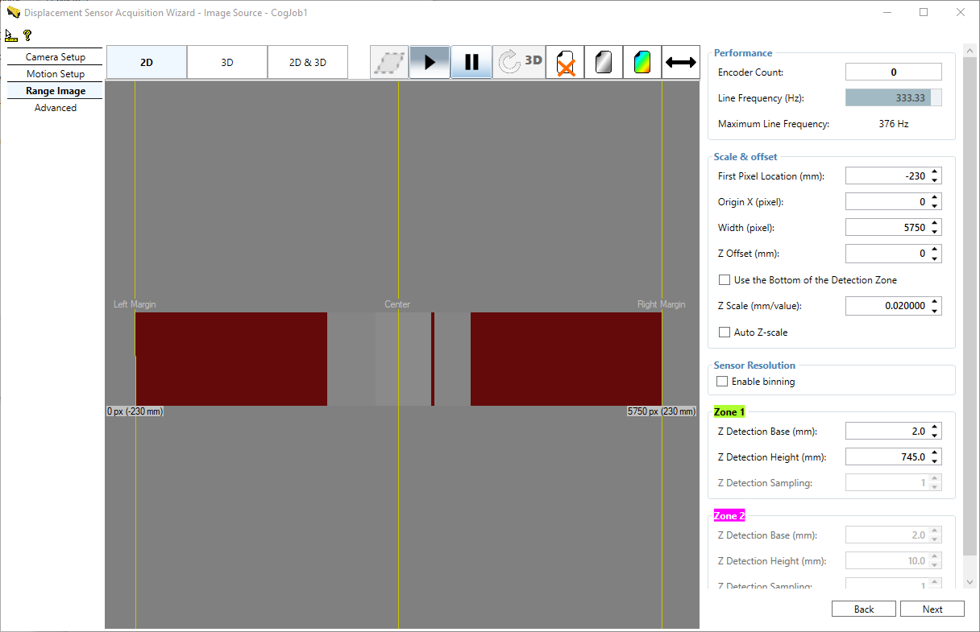The image size is (980, 632).
Task: Pause acquisition using the Pause icon
Action: [471, 62]
